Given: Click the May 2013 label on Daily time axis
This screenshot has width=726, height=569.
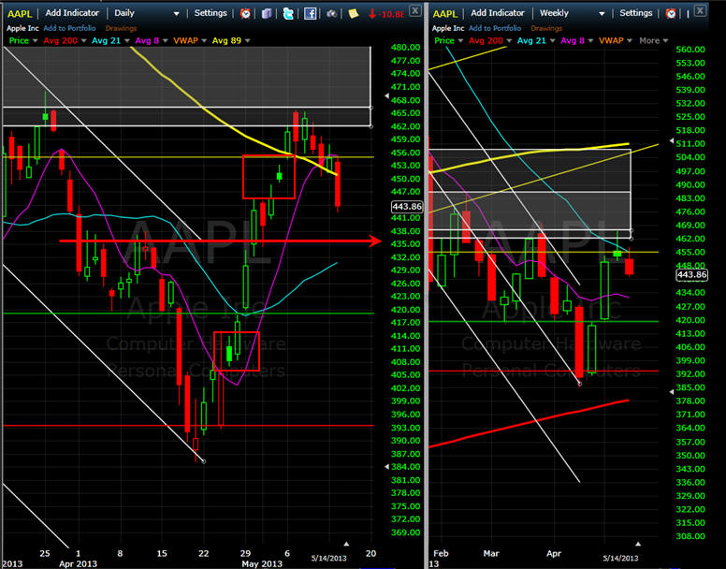Looking at the screenshot, I should 262,564.
